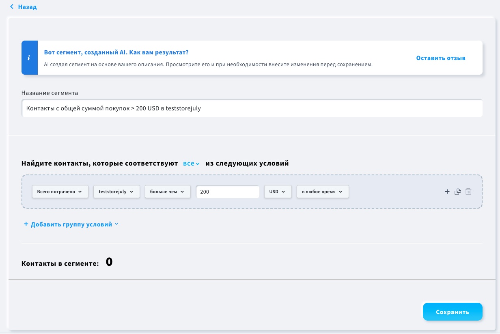Open the 'teststorejuly' store dropdown

pos(116,192)
